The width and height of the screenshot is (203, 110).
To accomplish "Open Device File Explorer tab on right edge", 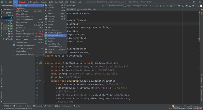I will pos(201,94).
